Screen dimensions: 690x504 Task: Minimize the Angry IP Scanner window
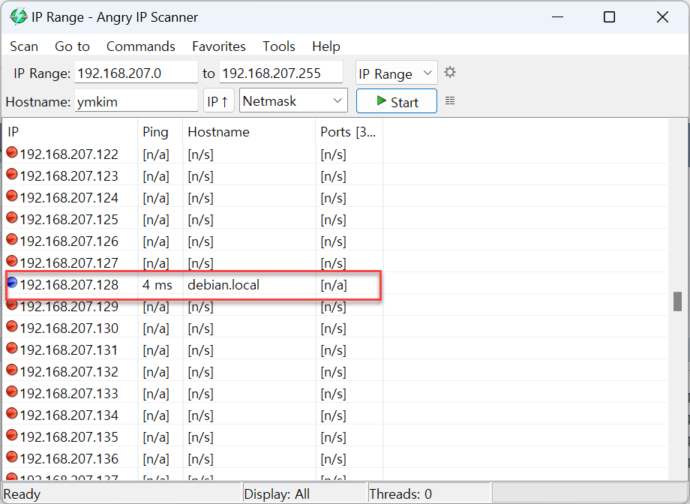(x=557, y=17)
